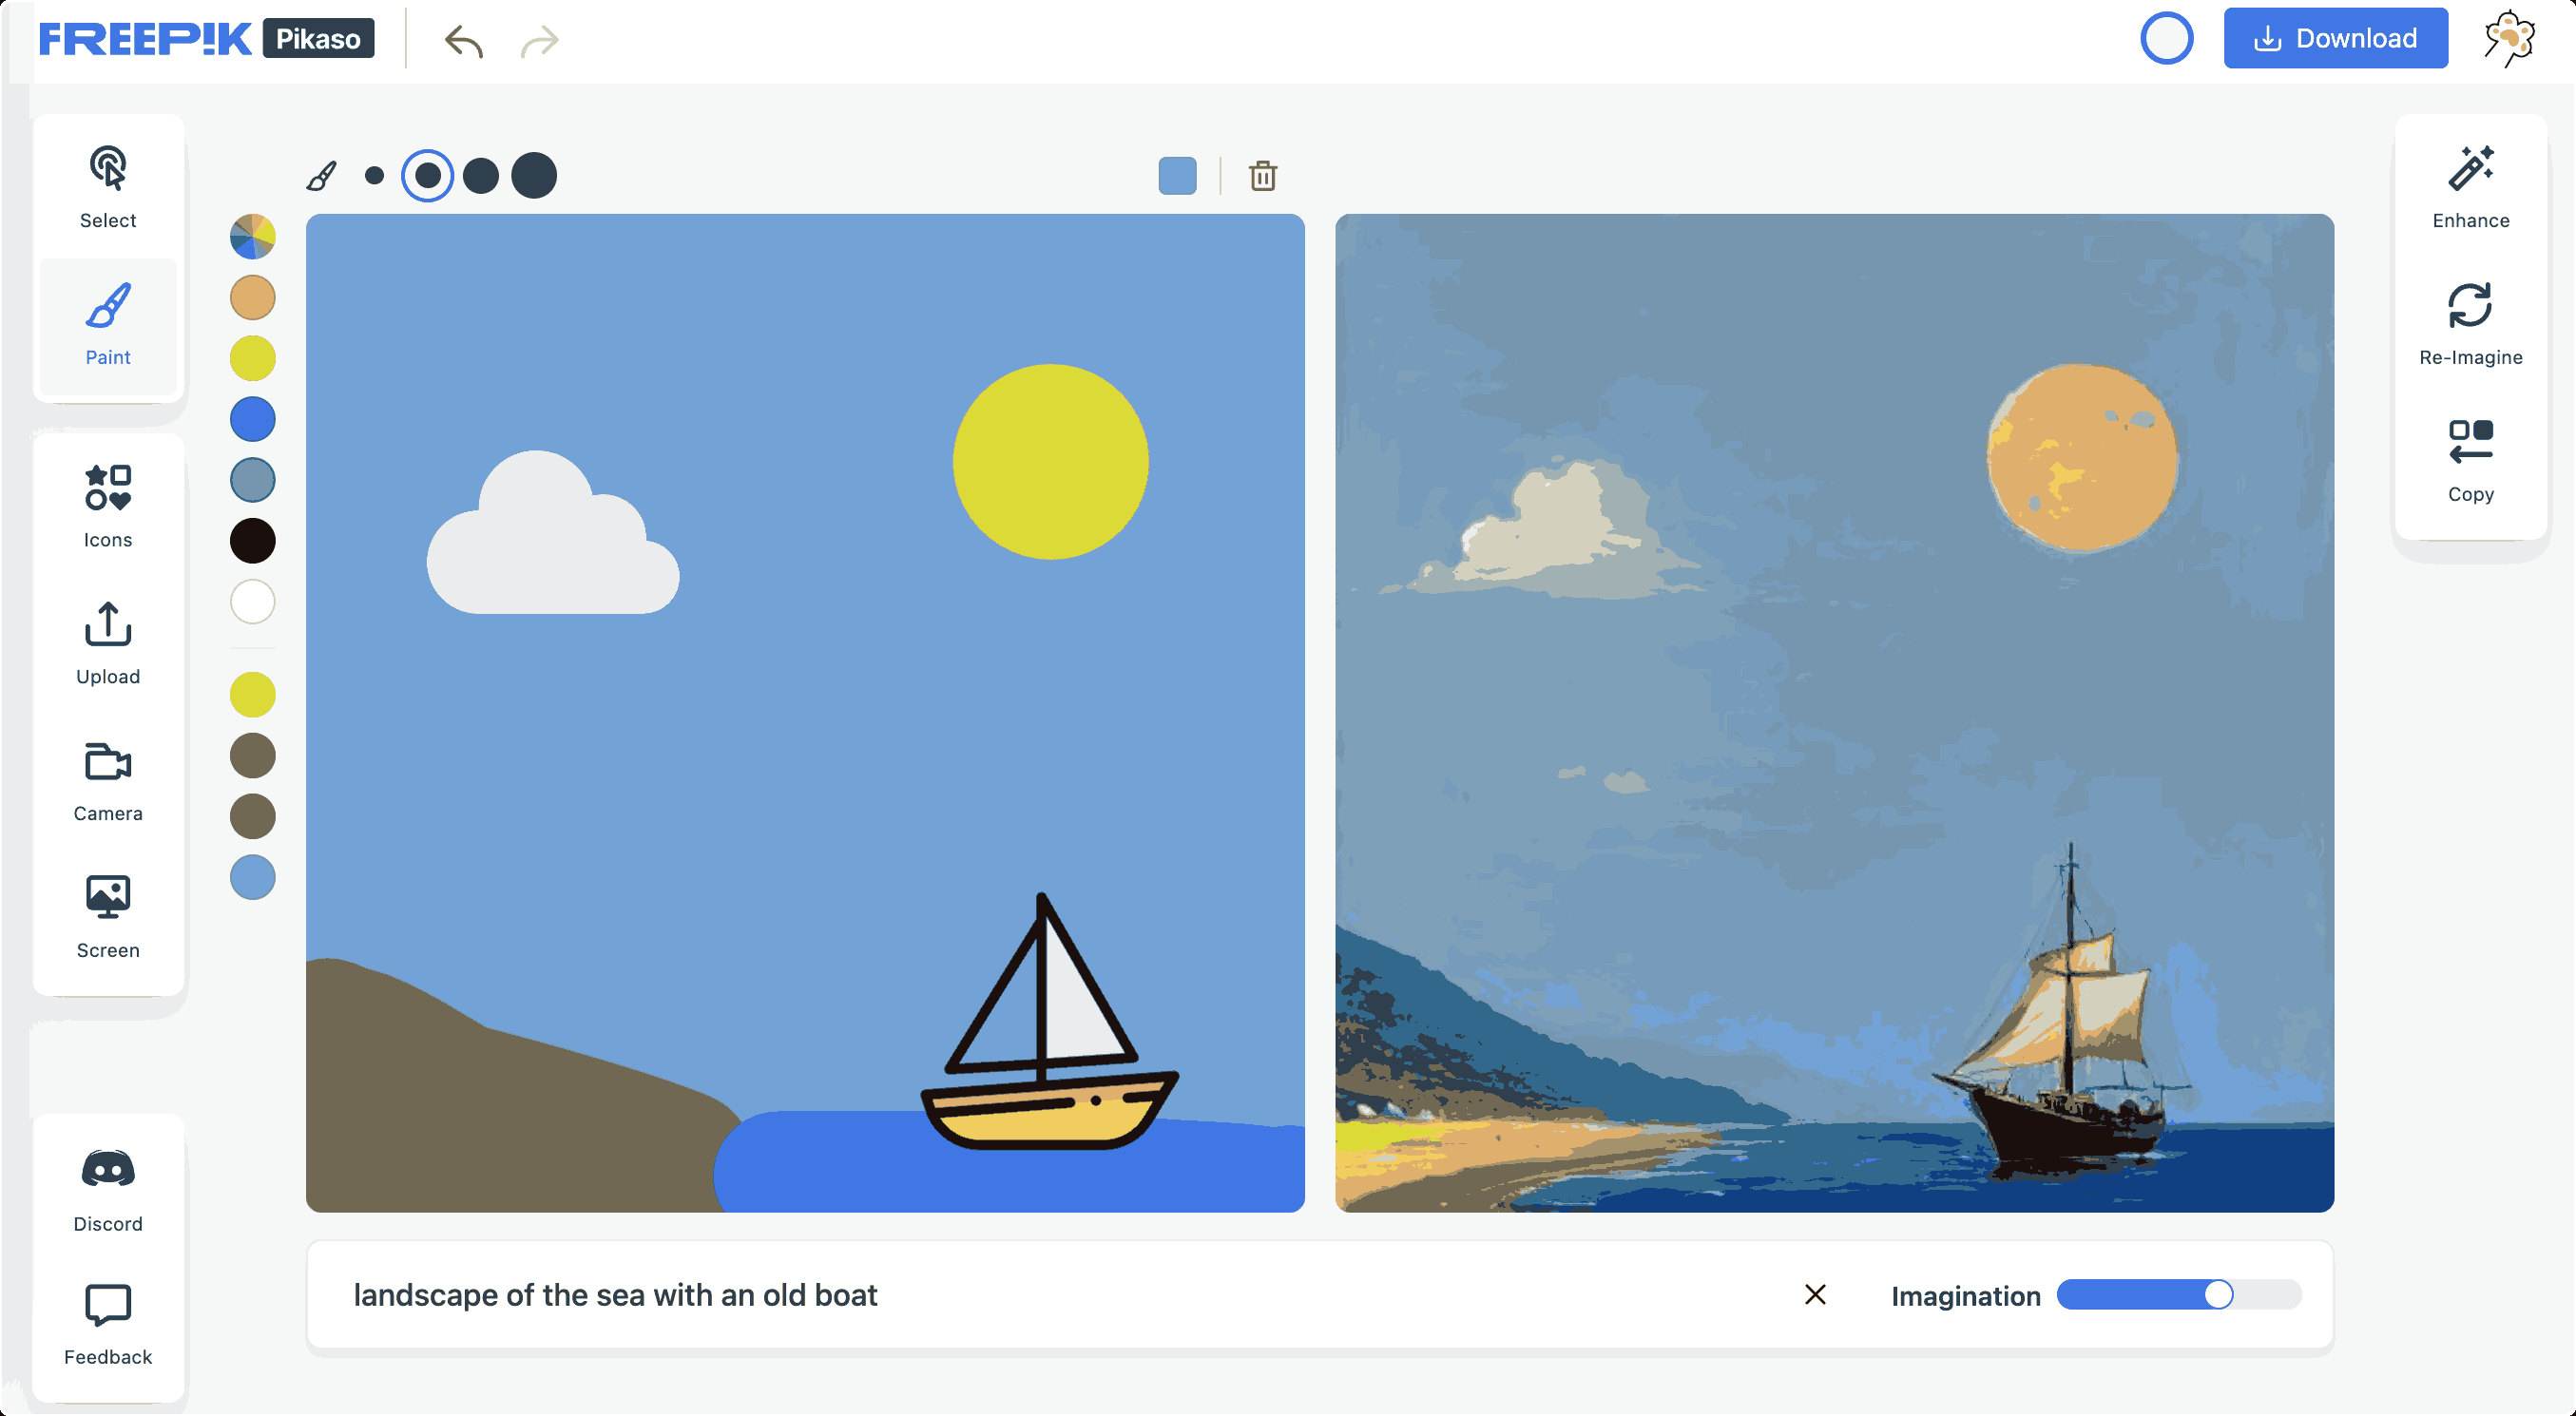Re-Imagine the generated image

(2470, 324)
